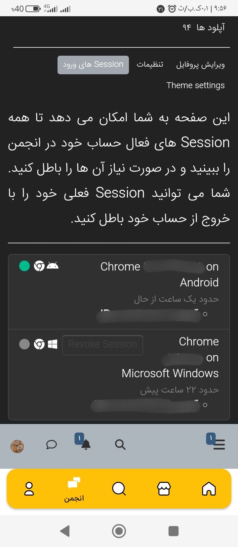Tap the green active session status dot

pyautogui.click(x=24, y=266)
